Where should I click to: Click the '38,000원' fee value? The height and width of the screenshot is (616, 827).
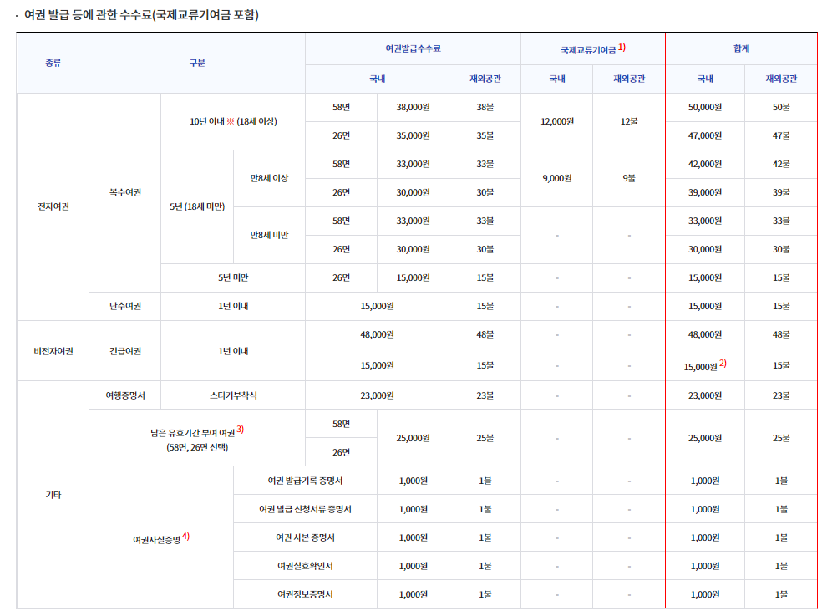tap(413, 107)
